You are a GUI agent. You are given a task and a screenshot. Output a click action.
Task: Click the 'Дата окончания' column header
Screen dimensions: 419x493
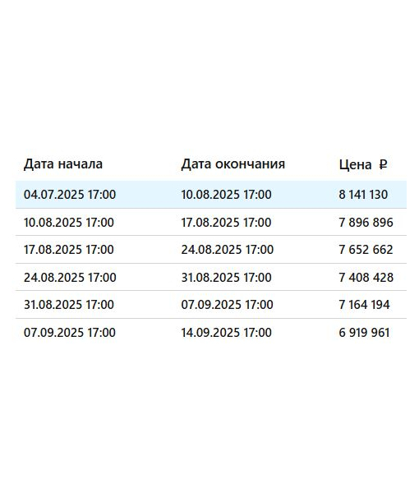click(233, 164)
